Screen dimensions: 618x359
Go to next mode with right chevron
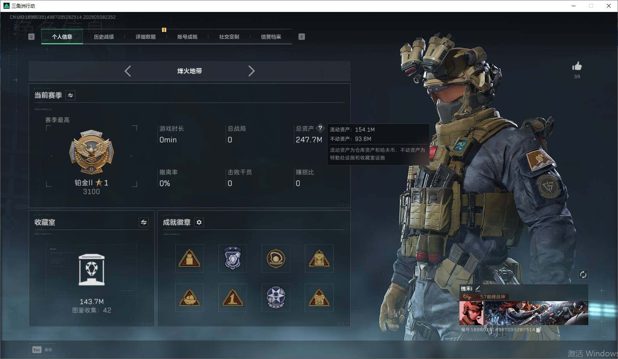click(252, 71)
